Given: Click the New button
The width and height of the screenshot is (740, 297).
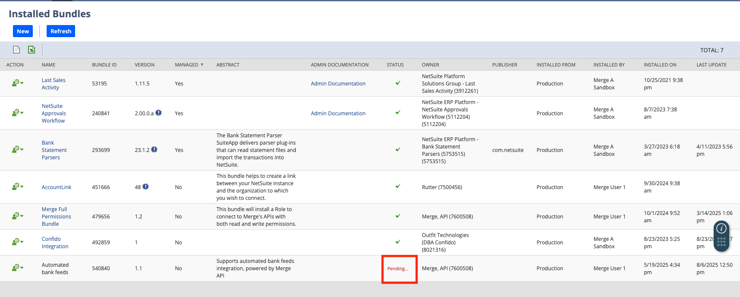Looking at the screenshot, I should tap(23, 31).
